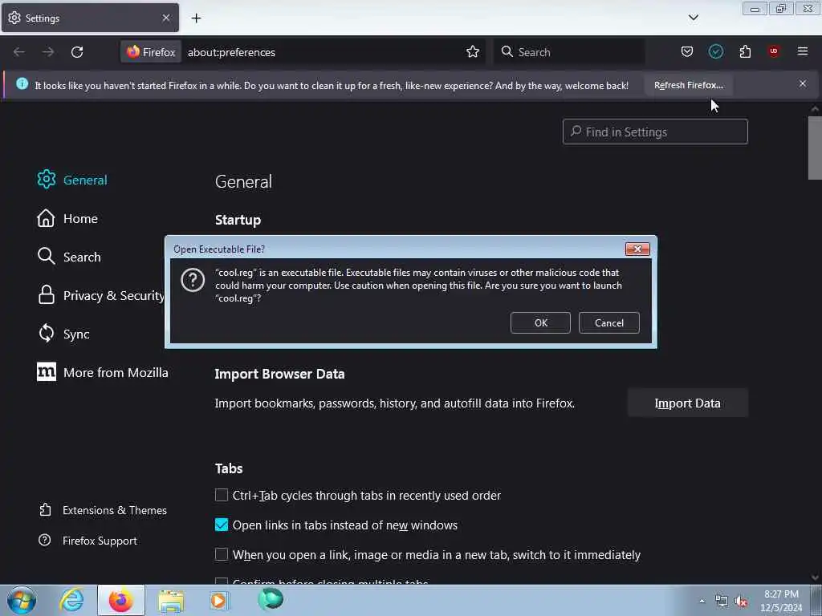Click the page vertical scrollbar thumb

tap(815, 148)
